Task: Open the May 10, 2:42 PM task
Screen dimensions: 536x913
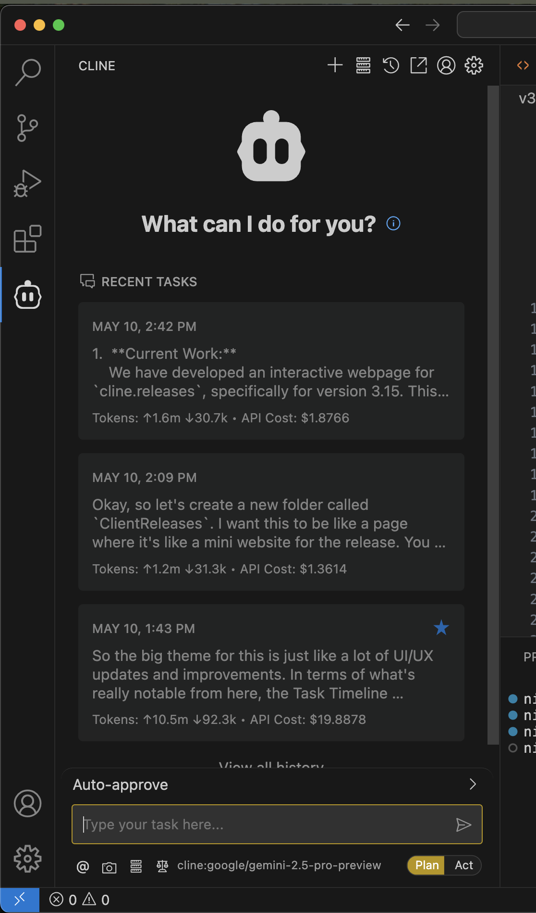Action: [x=271, y=370]
